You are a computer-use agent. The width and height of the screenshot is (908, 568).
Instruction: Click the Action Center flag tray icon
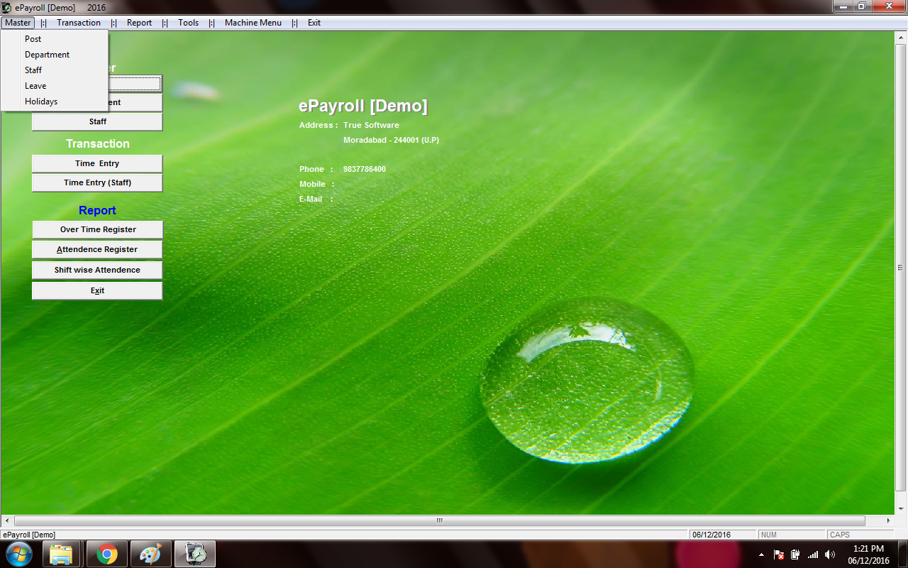coord(779,555)
